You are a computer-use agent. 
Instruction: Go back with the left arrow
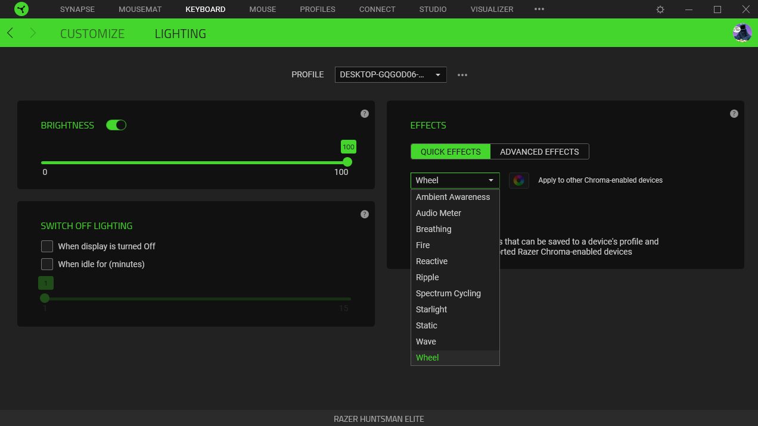[10, 33]
